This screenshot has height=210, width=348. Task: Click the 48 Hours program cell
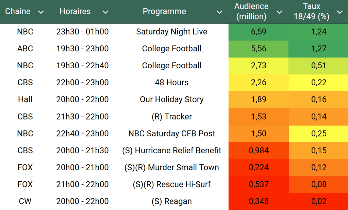pyautogui.click(x=171, y=83)
